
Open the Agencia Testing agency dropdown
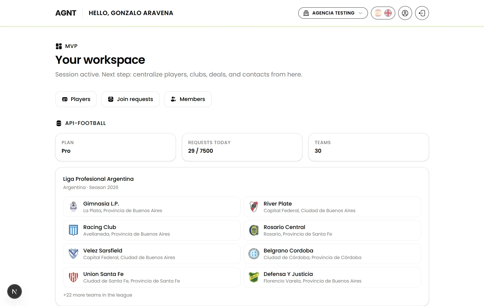point(333,13)
